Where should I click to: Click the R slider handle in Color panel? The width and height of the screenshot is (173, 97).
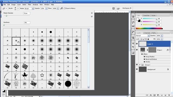coord(156,19)
